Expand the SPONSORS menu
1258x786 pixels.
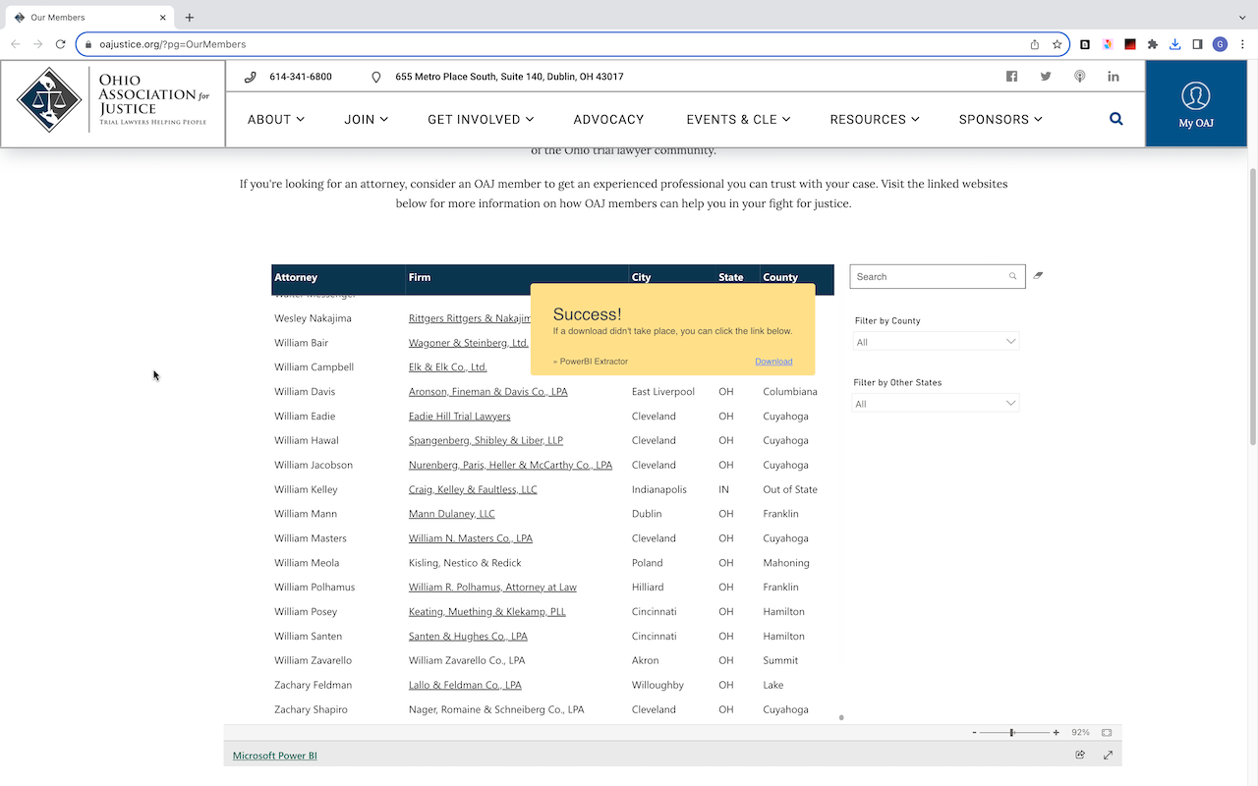click(1001, 119)
